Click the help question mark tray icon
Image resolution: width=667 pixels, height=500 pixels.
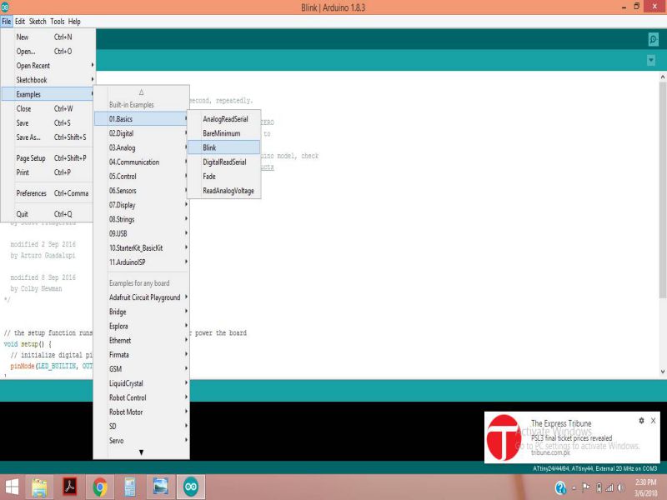point(560,487)
